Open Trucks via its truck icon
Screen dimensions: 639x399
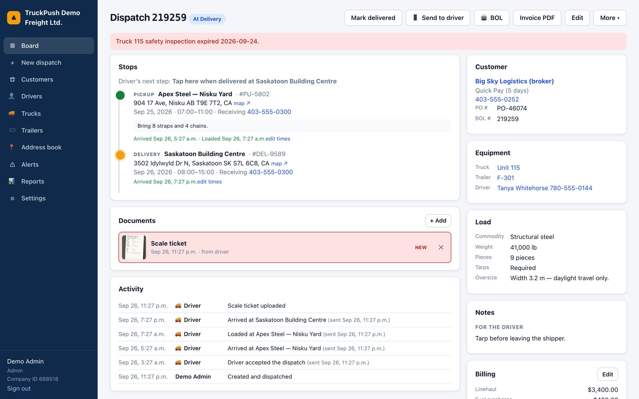click(12, 113)
